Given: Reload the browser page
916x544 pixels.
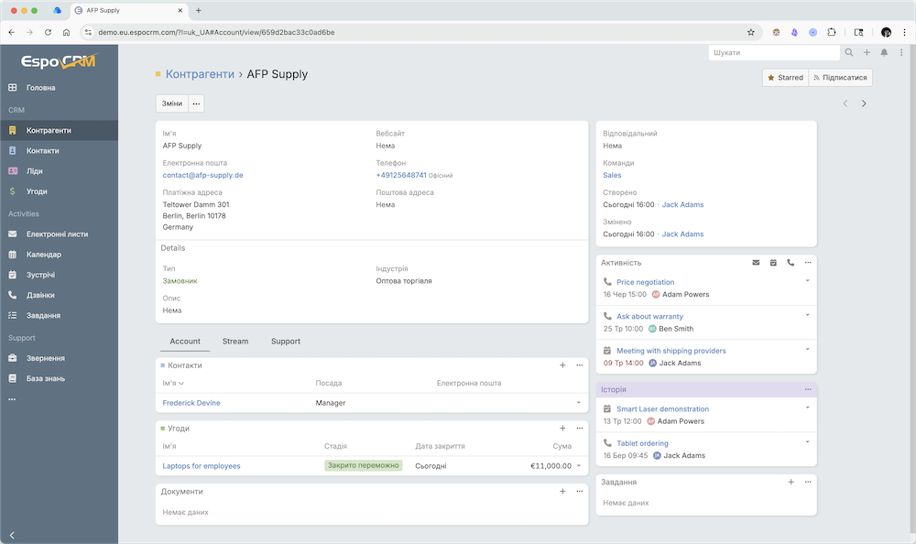Looking at the screenshot, I should (x=48, y=32).
